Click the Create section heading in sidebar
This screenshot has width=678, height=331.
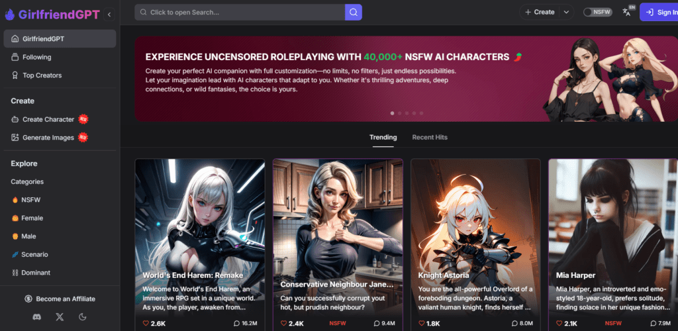pos(23,101)
